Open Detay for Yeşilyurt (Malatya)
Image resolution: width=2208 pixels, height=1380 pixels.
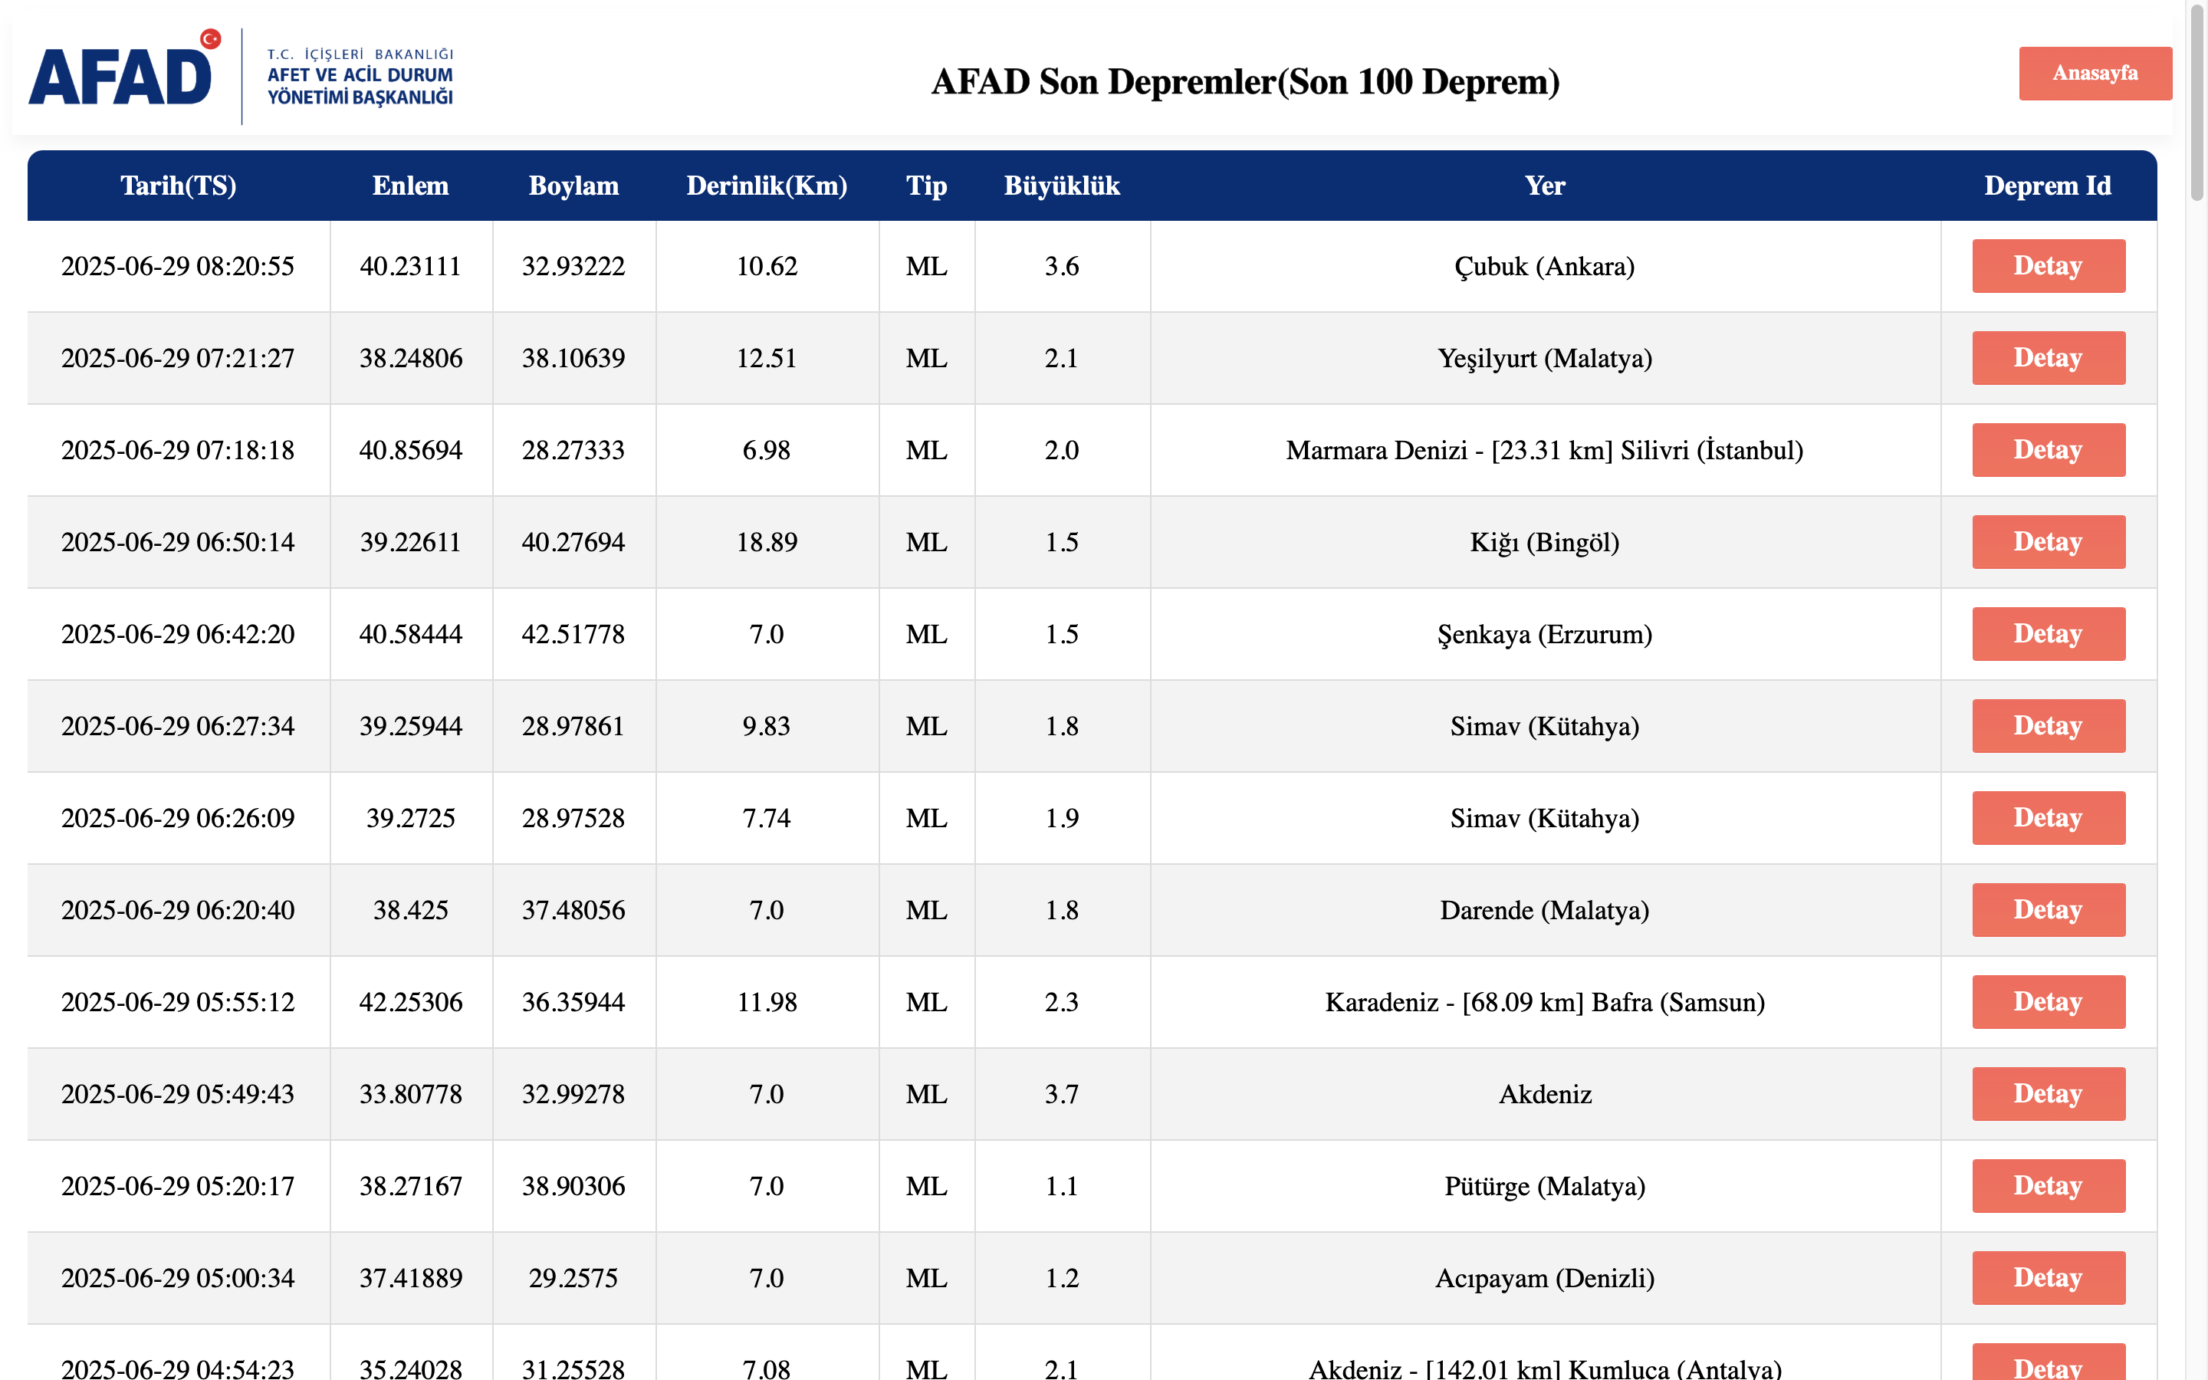click(x=2049, y=358)
